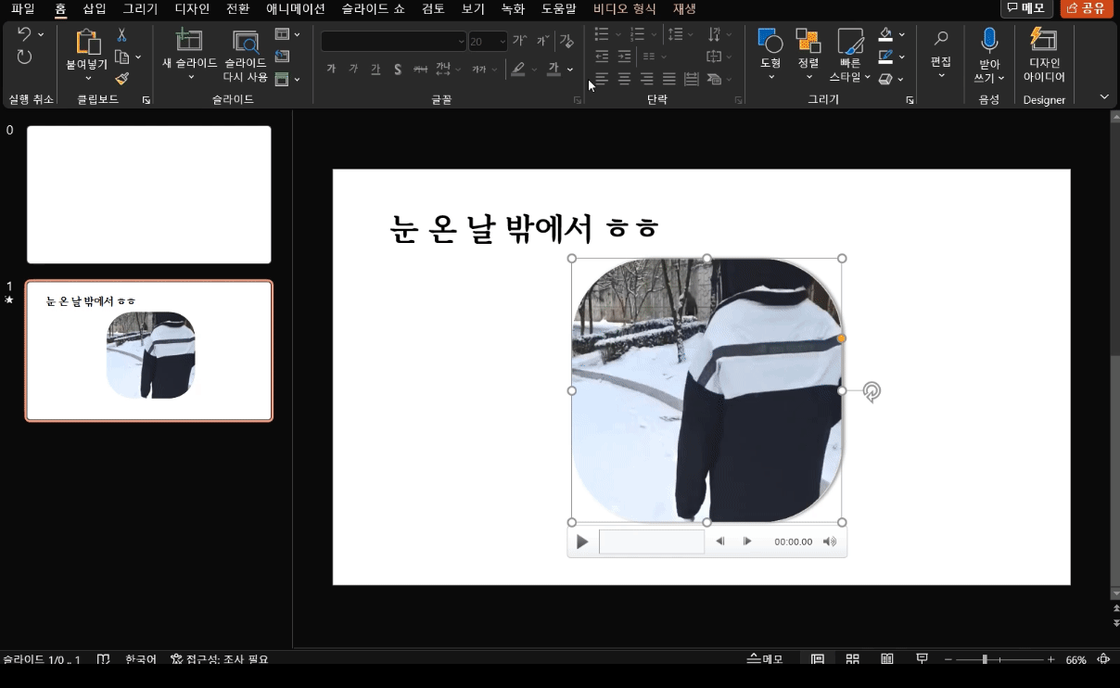This screenshot has width=1120, height=688.
Task: Copy the selection with the copy icon
Action: (x=121, y=57)
